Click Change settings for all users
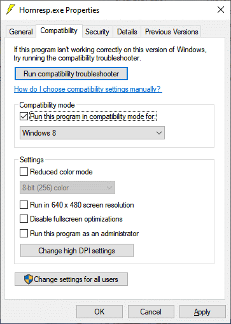 pos(71,279)
